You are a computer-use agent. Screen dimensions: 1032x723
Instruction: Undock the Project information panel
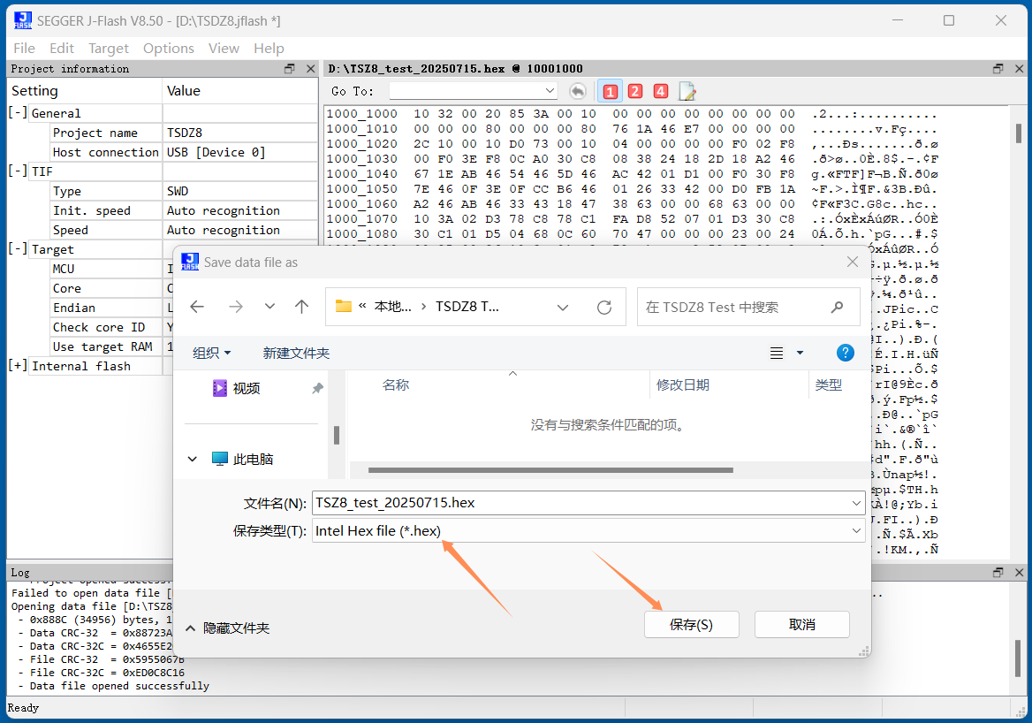tap(290, 68)
